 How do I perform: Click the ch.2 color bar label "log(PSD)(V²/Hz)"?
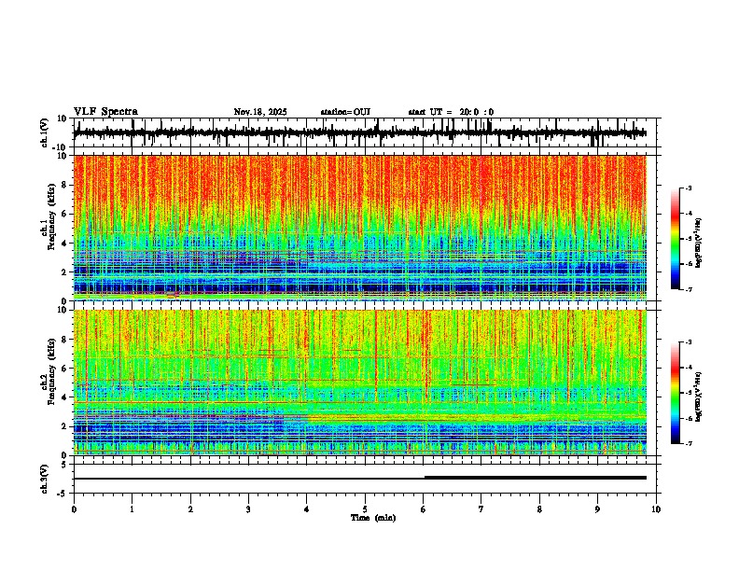click(x=700, y=397)
